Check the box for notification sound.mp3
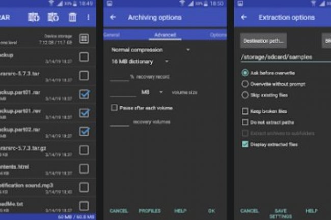 click(x=84, y=187)
